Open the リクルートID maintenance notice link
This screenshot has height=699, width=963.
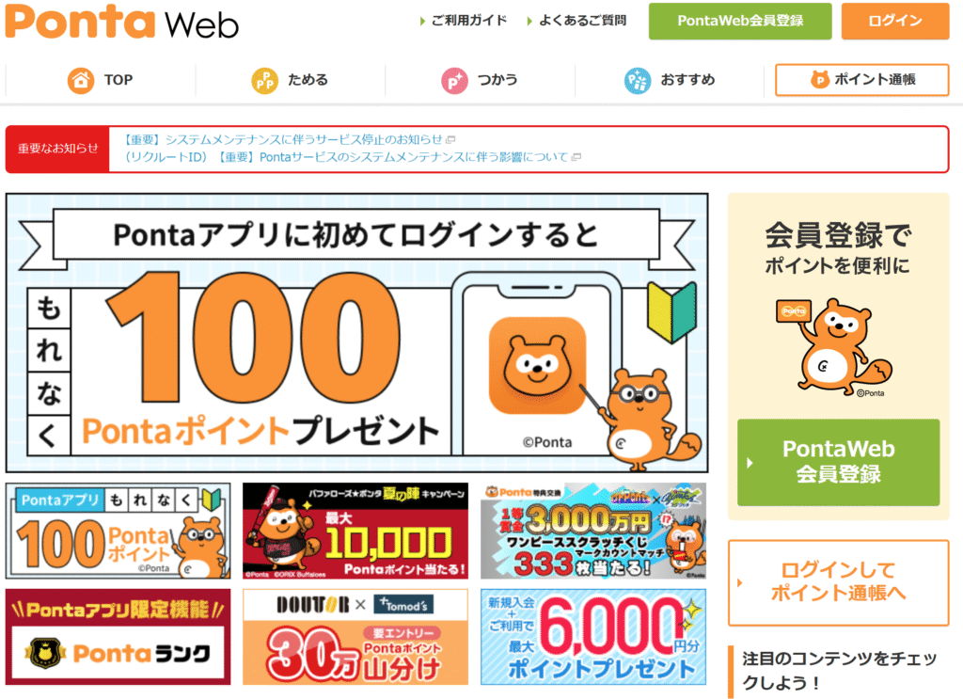pyautogui.click(x=348, y=157)
